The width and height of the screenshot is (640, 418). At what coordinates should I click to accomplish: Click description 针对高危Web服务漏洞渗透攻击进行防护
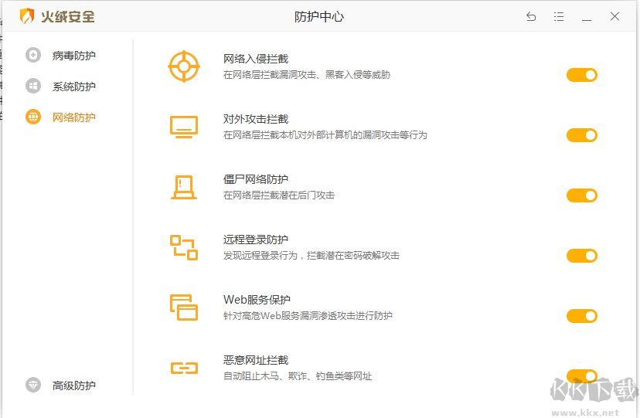coord(308,316)
